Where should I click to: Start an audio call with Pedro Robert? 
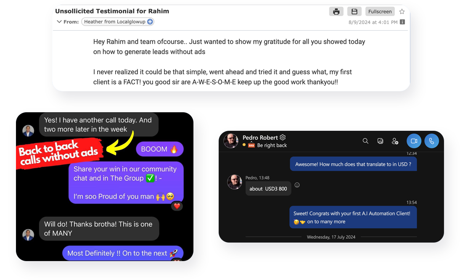pos(431,141)
